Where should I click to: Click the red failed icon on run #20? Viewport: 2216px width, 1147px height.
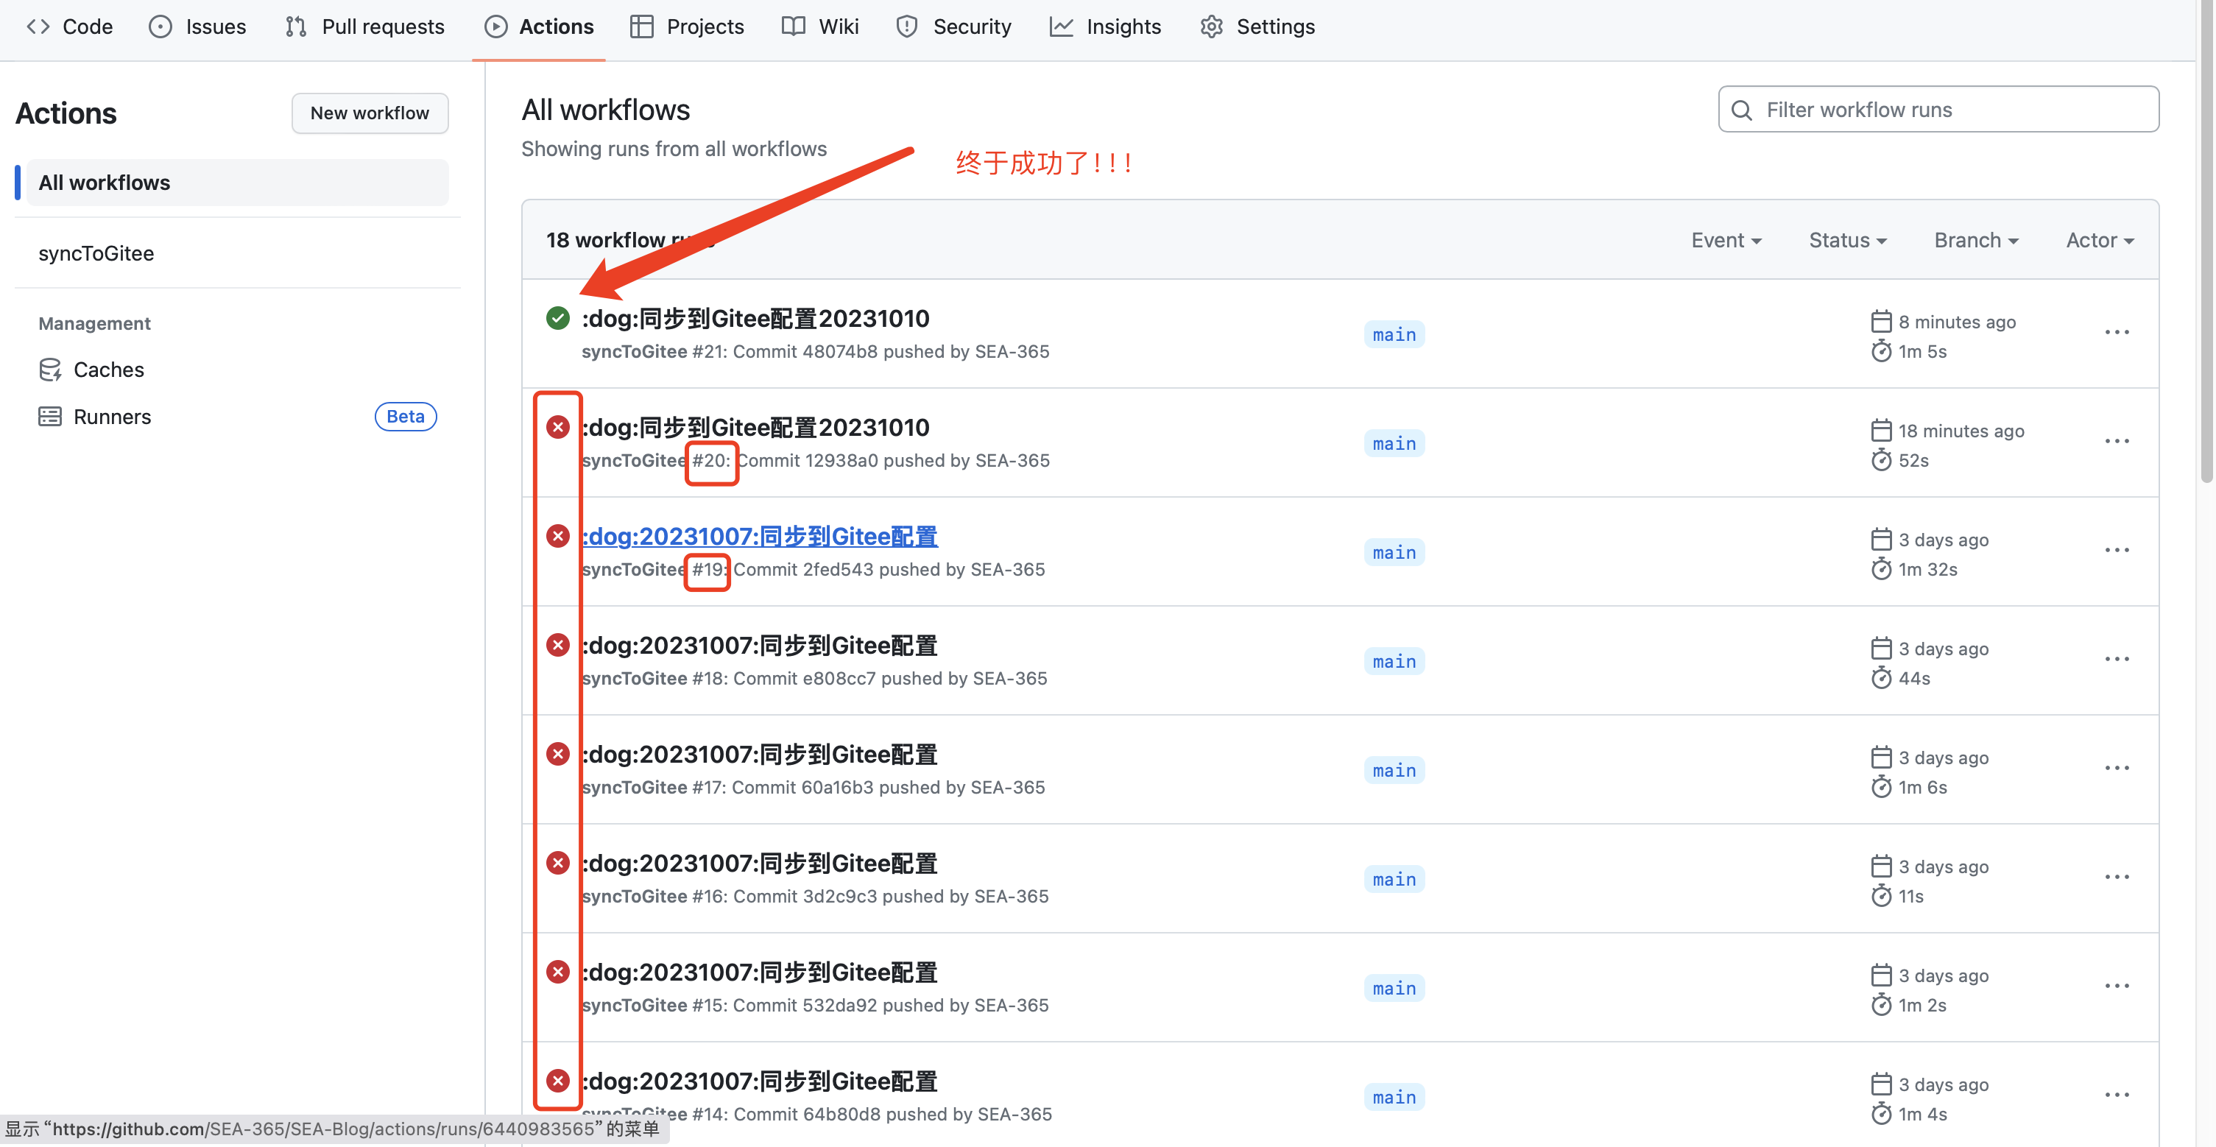tap(557, 427)
